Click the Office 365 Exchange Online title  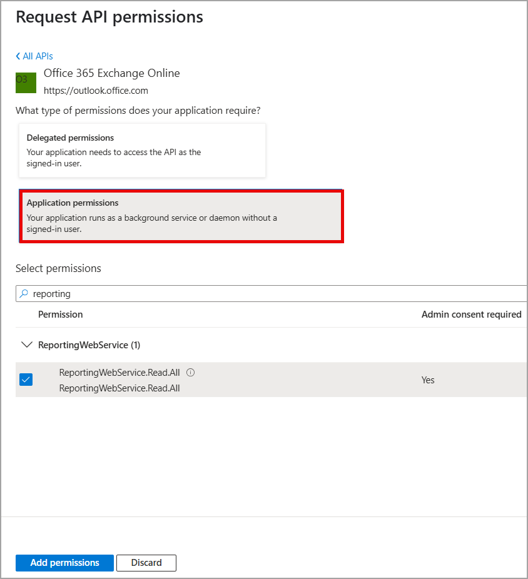point(111,73)
